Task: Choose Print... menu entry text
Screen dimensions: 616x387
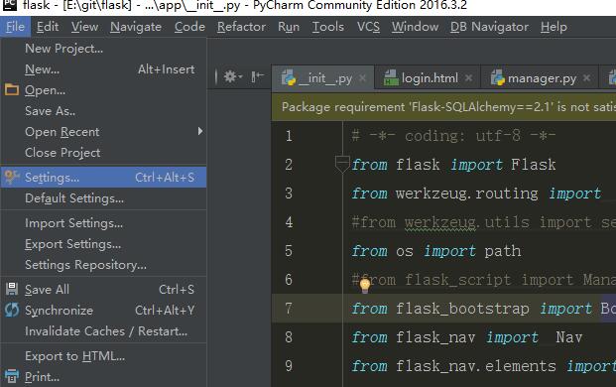Action: 42,377
